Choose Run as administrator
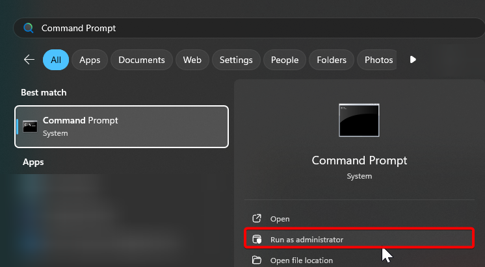Screen dimensions: 485x267 click(360, 240)
